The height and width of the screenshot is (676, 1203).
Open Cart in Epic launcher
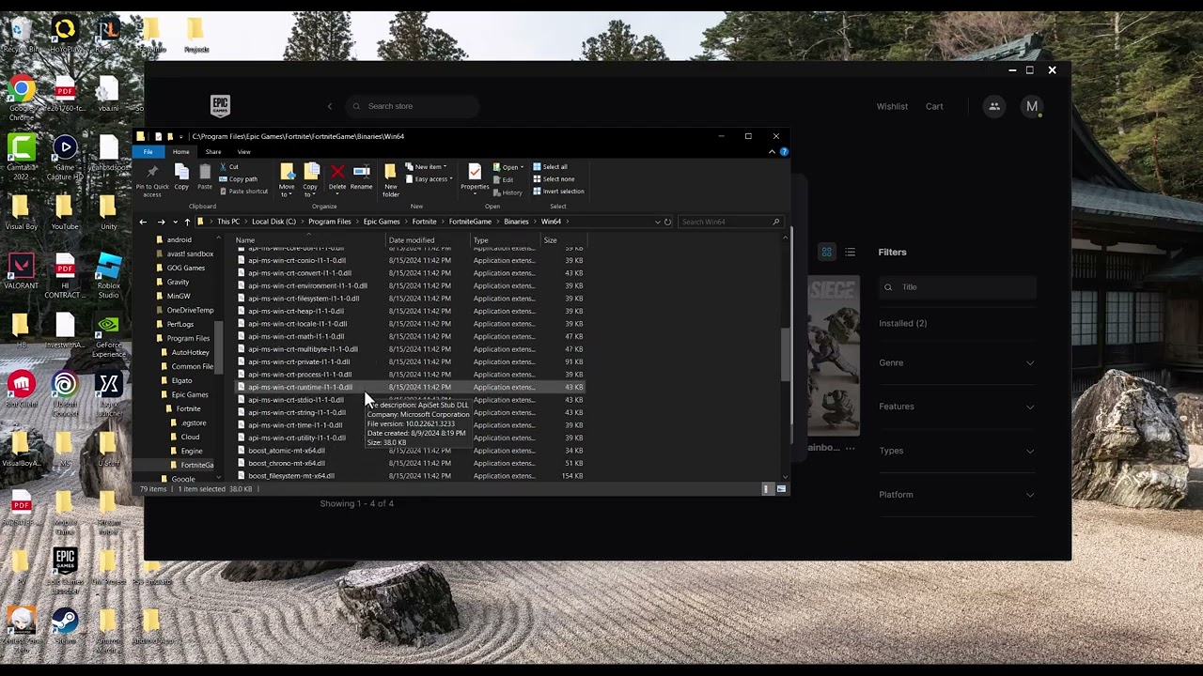(934, 106)
